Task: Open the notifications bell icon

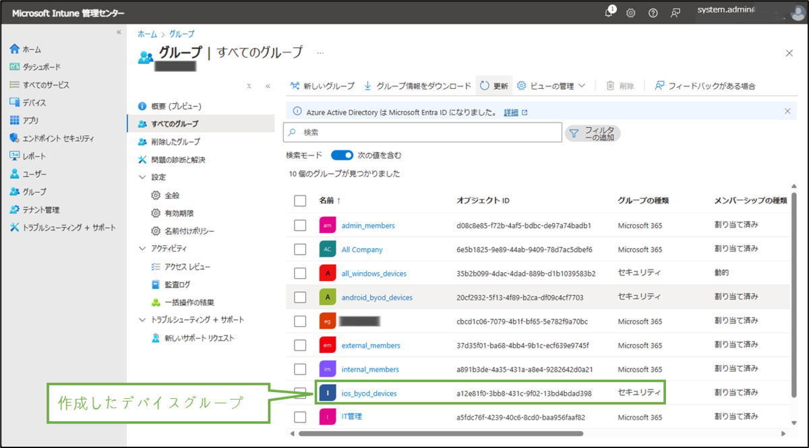Action: click(609, 13)
